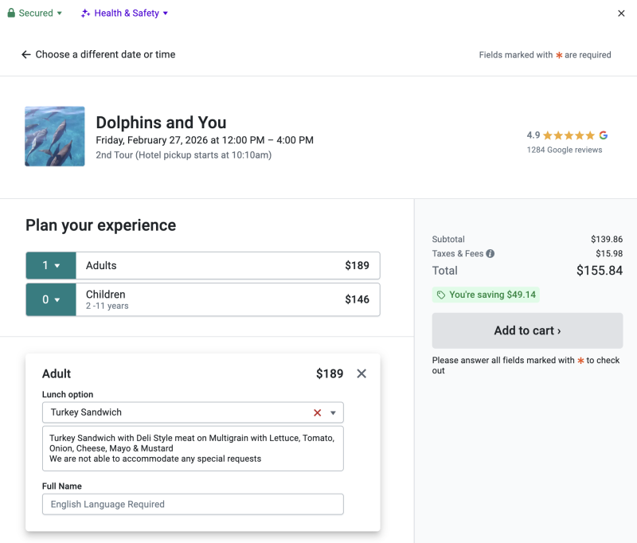Click the back arrow beside date chooser
The height and width of the screenshot is (543, 637).
pos(26,54)
